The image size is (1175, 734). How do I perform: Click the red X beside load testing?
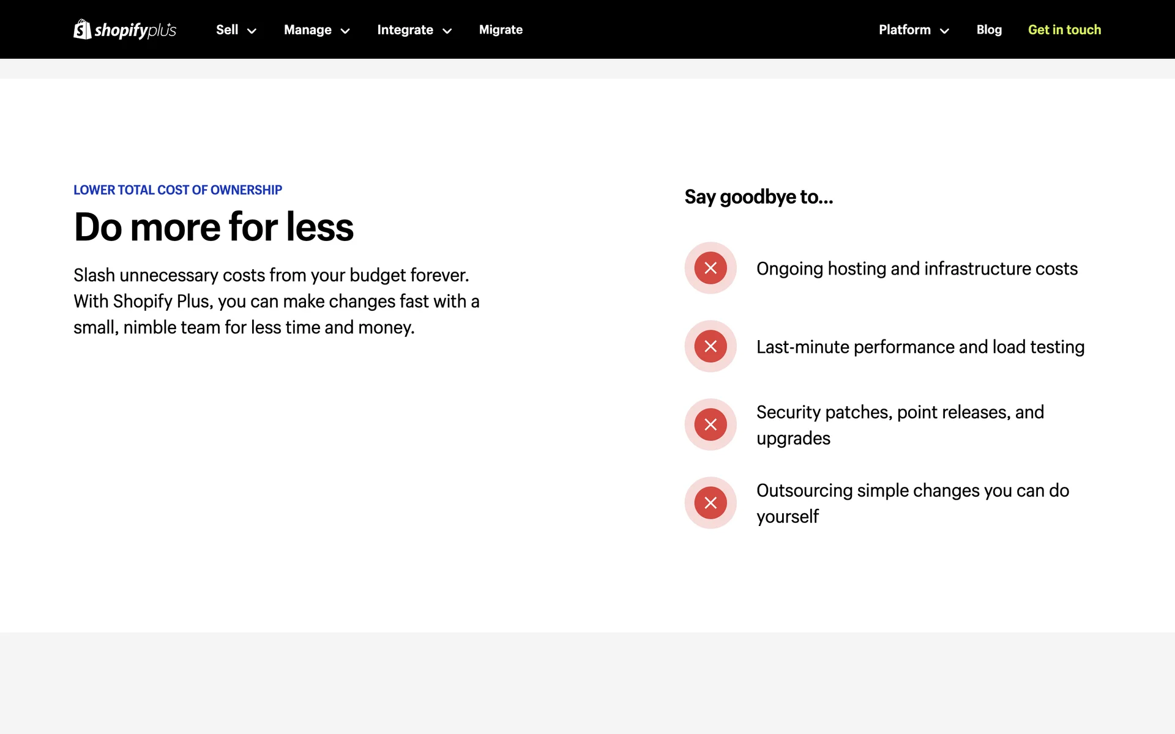711,346
